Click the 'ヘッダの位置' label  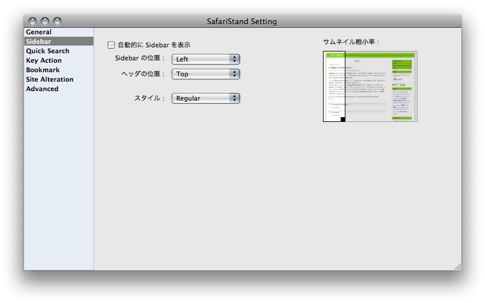click(143, 74)
